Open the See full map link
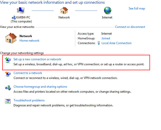 coord(137,8)
